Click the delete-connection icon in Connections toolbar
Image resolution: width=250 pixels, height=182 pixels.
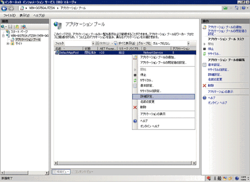[x=24, y=26]
